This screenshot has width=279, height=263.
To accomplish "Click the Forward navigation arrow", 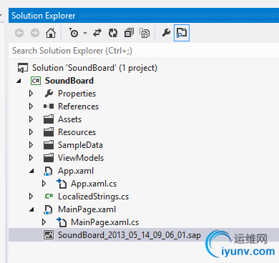I will pyautogui.click(x=35, y=33).
